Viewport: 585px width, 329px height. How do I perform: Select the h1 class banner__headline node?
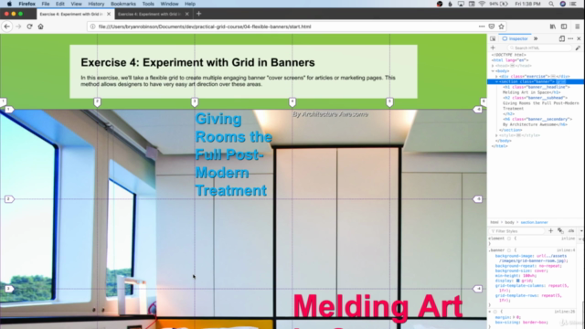tap(537, 87)
